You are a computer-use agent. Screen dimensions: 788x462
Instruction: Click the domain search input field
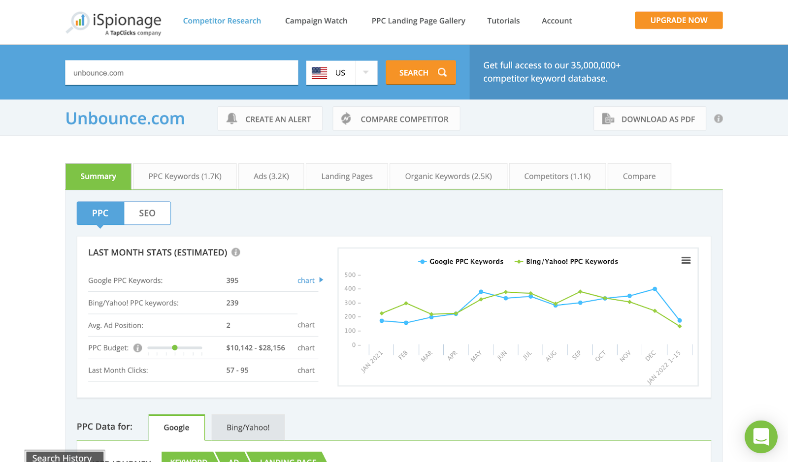coord(182,73)
